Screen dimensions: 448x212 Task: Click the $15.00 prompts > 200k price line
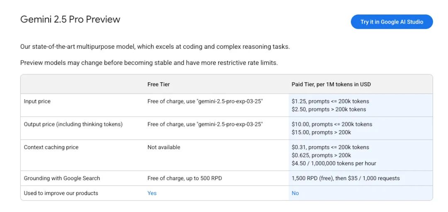coord(321,132)
